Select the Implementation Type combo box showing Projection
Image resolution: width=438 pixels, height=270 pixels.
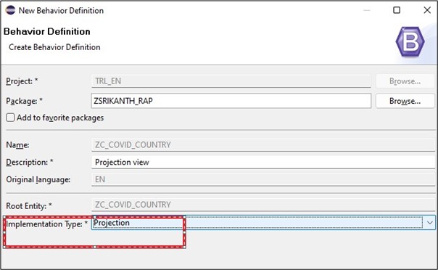(263, 223)
